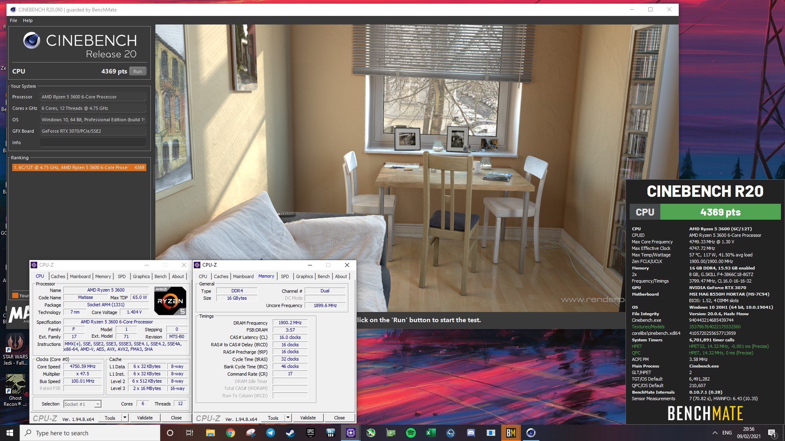Click Validate in right CPU-Z window
This screenshot has width=785, height=441.
pos(308,418)
